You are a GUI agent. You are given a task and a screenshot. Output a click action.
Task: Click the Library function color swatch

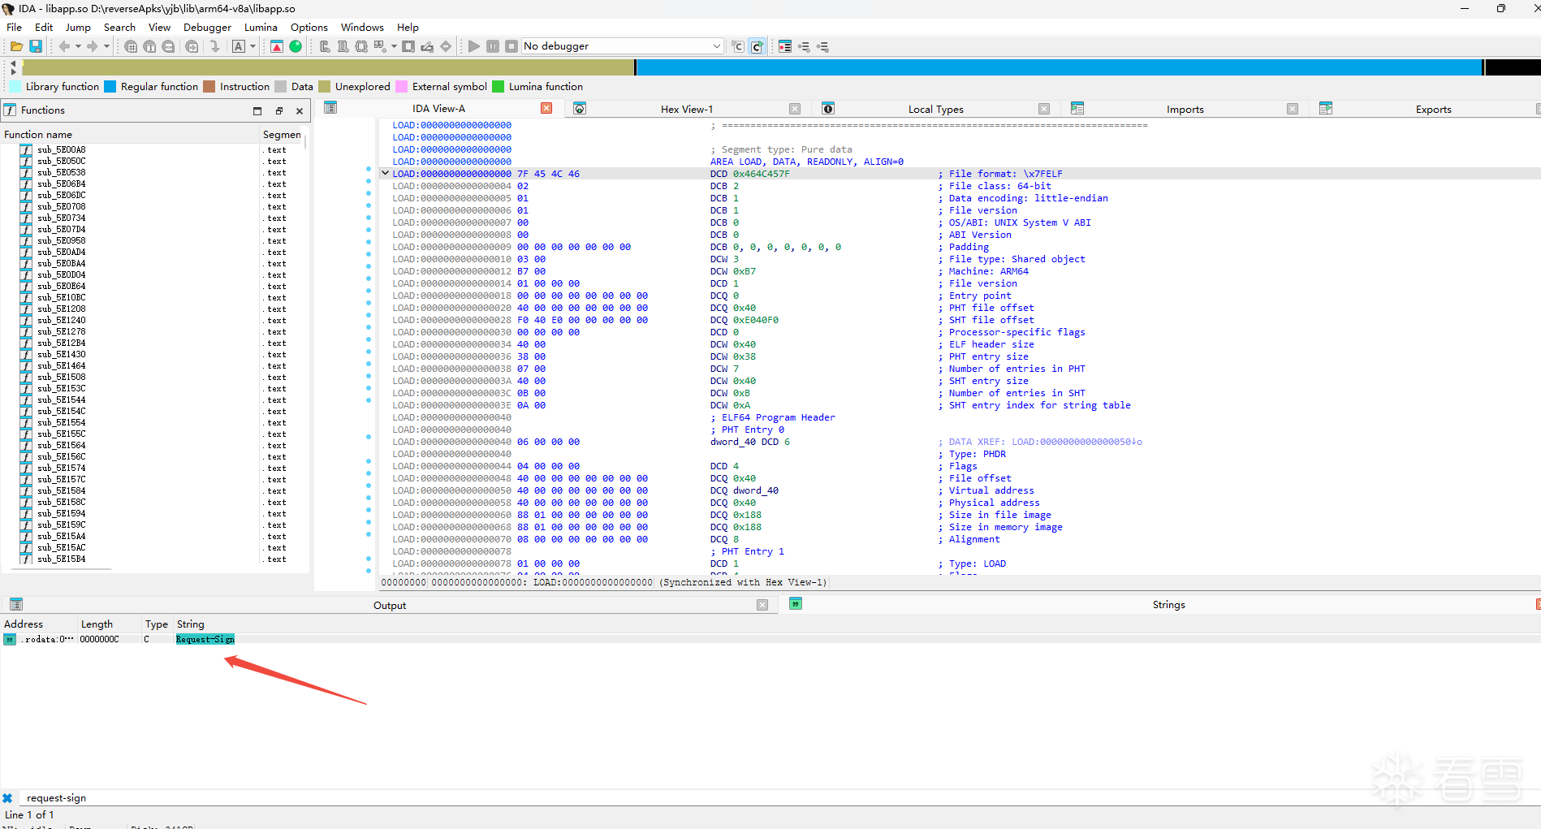tap(15, 86)
